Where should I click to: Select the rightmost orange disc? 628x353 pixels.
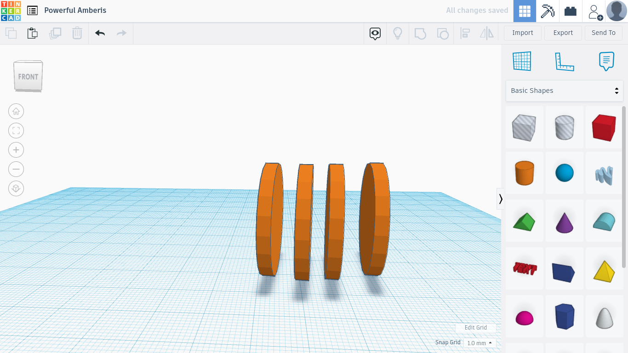pos(375,219)
